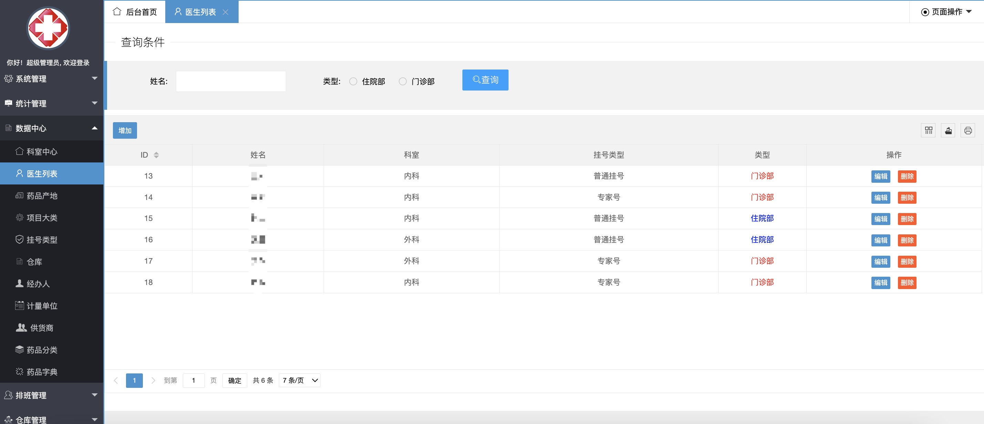Click 编辑 for doctor ID 18
Screen dimensions: 984x424
[x=880, y=283]
